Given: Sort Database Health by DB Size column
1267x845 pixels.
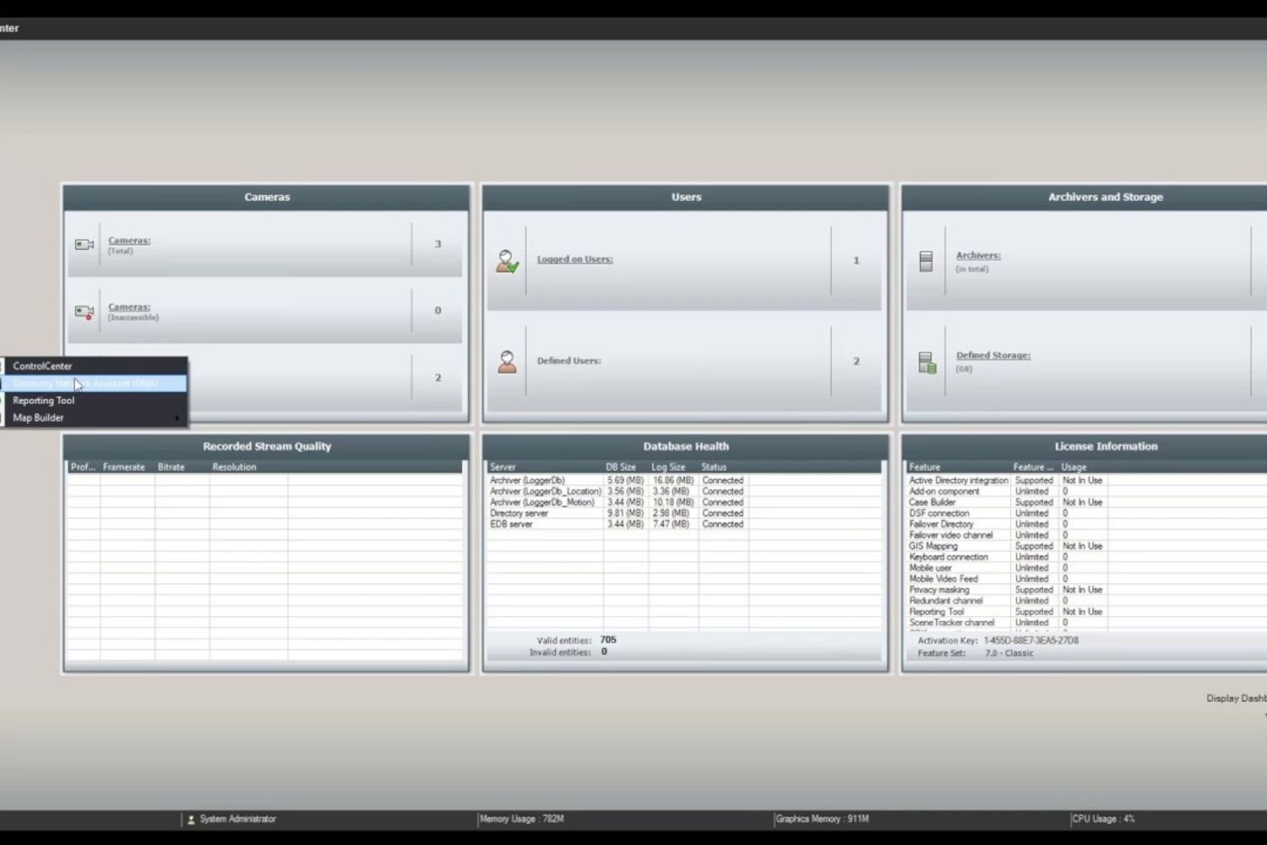Looking at the screenshot, I should (621, 467).
